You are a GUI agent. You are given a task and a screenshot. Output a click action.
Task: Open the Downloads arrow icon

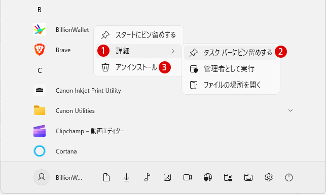pyautogui.click(x=126, y=178)
